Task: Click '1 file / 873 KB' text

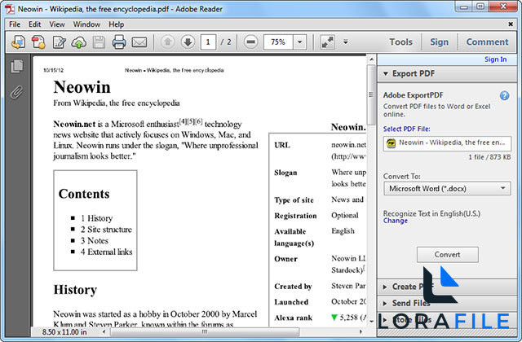Action: [489, 157]
